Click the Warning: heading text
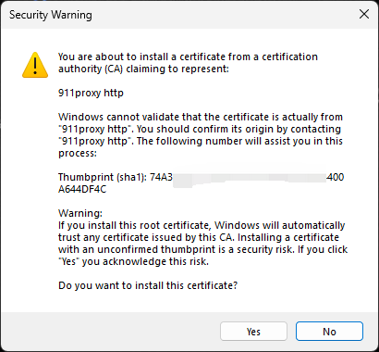379x352 pixels. point(80,213)
